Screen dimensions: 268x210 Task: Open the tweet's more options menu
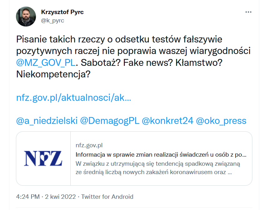click(x=248, y=12)
